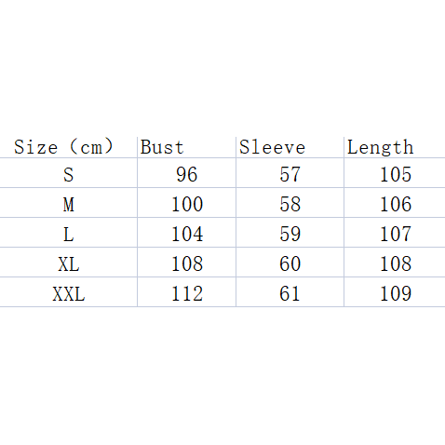Select sleeve value 59
The image size is (445, 445).
tap(290, 233)
